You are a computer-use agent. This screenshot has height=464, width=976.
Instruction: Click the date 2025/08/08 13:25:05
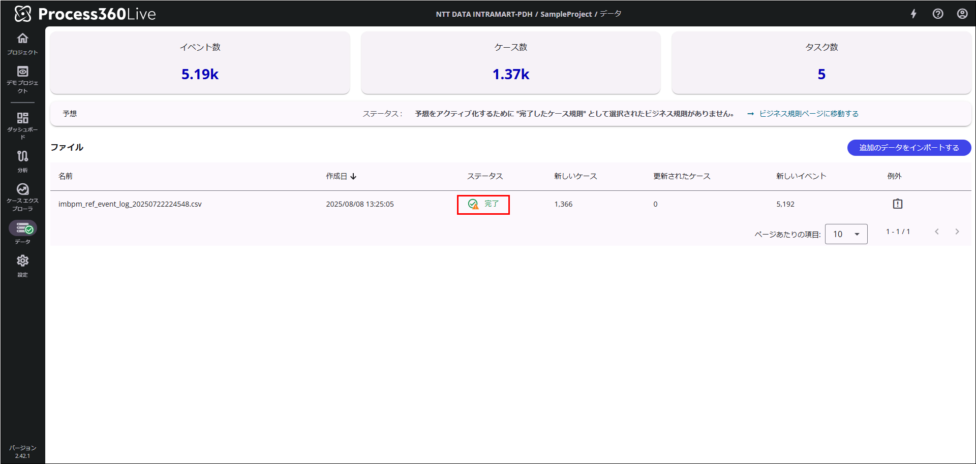(360, 204)
